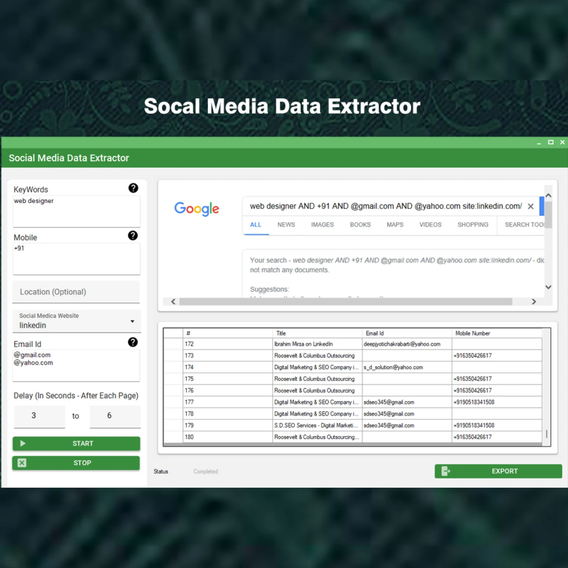Move the browser panel down with the down arrow
Image resolution: width=568 pixels, height=568 pixels.
(x=548, y=287)
